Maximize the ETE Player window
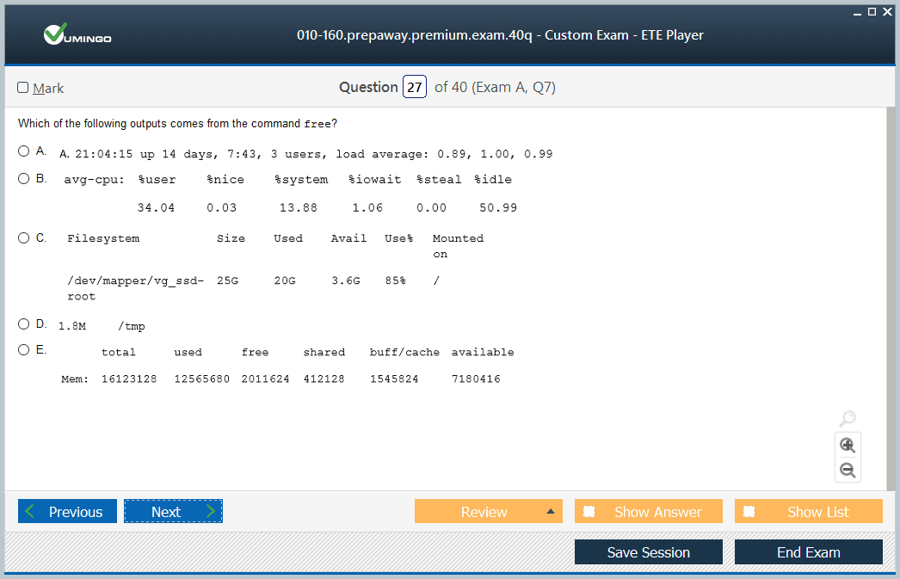Image resolution: width=900 pixels, height=579 pixels. pyautogui.click(x=872, y=12)
